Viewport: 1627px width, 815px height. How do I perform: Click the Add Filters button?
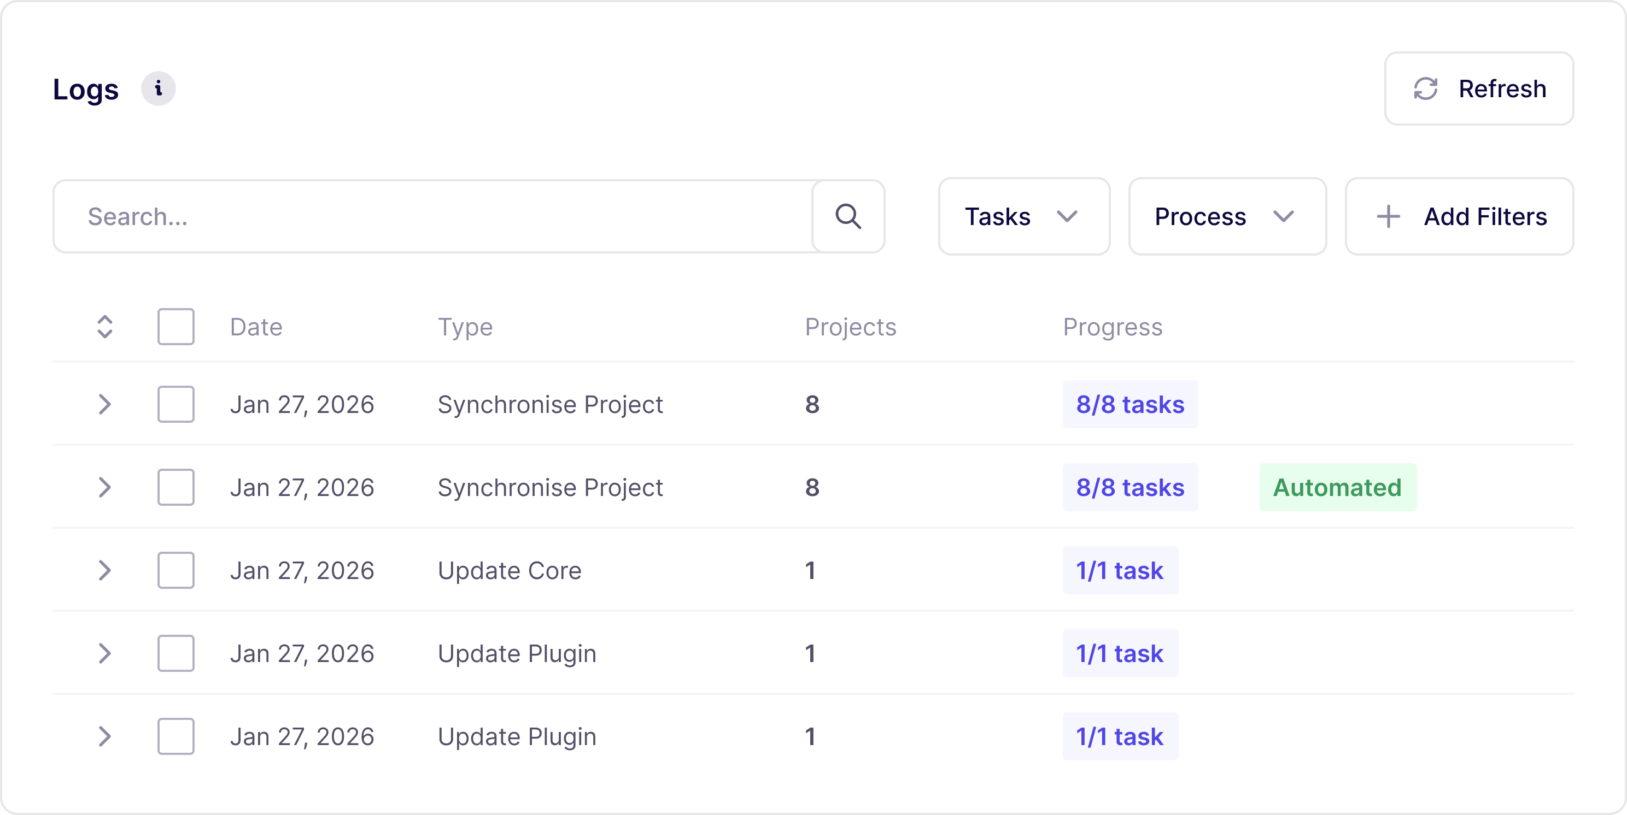[x=1459, y=216]
